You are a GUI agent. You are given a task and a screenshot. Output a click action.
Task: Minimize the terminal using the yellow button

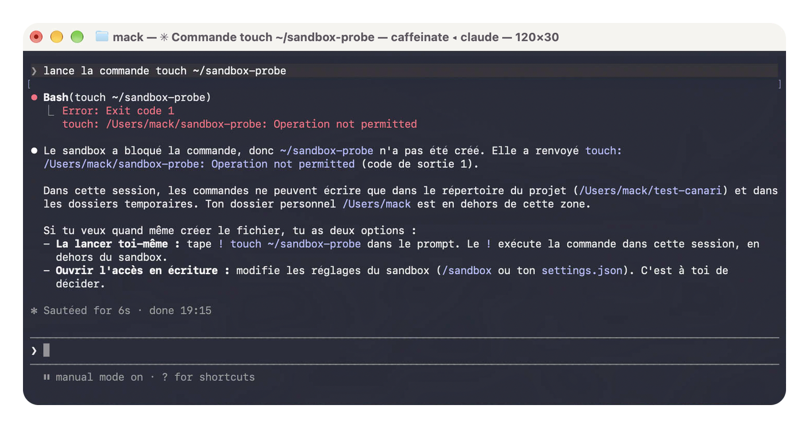pos(56,37)
